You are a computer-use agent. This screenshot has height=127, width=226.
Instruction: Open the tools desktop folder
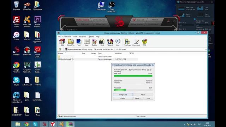coord(27,111)
